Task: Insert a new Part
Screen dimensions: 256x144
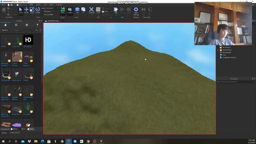Action: tap(77, 10)
